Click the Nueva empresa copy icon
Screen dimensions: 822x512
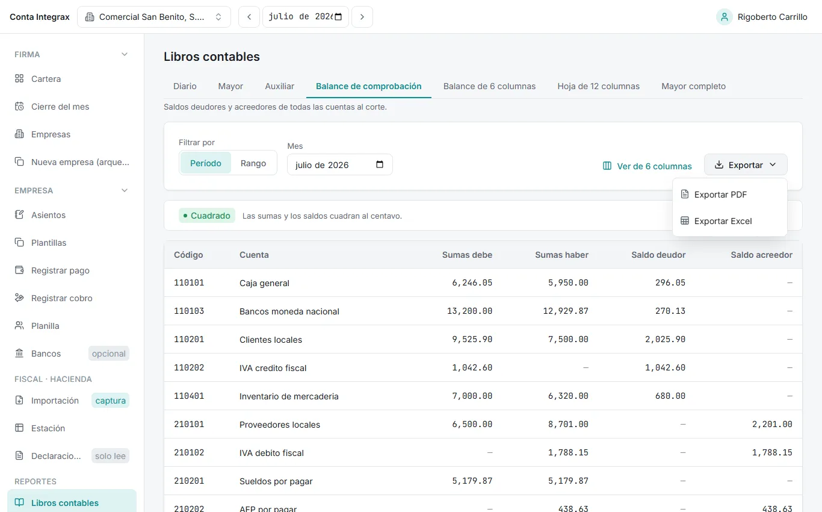19,162
